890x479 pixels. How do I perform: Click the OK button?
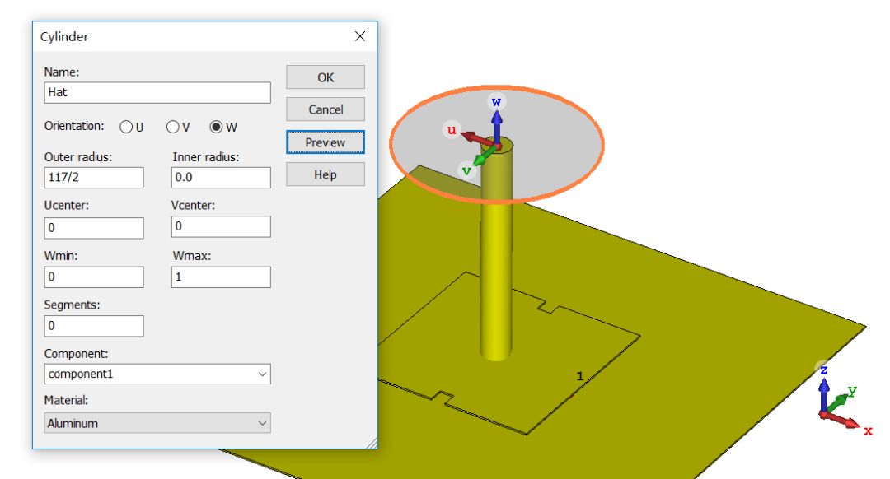coord(326,77)
